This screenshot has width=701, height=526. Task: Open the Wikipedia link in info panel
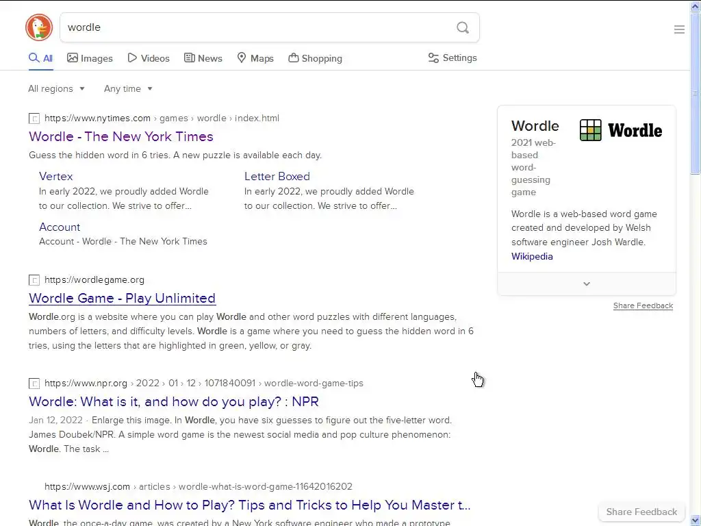[532, 256]
